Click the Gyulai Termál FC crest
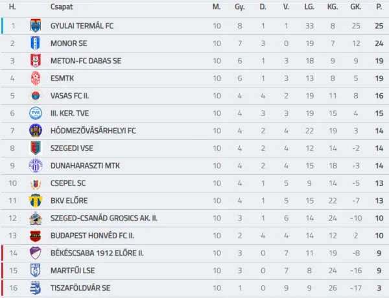 pyautogui.click(x=35, y=26)
